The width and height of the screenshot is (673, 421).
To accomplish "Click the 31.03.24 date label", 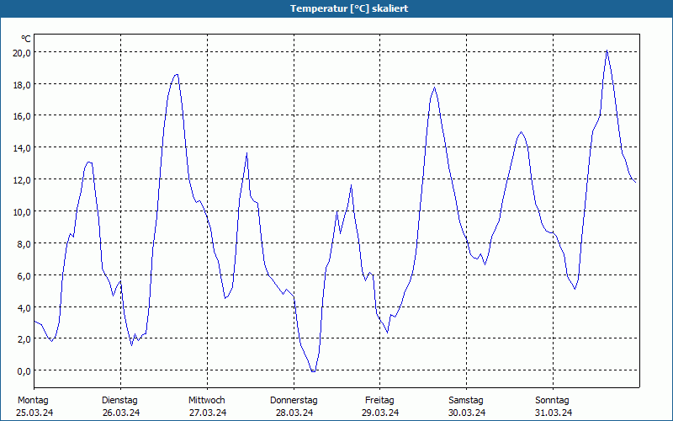I will click(554, 413).
